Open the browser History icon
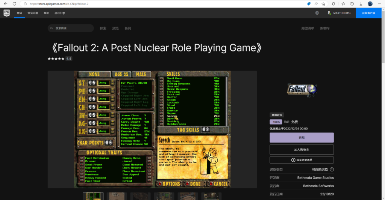This screenshot has width=385, height=200. click(352, 4)
